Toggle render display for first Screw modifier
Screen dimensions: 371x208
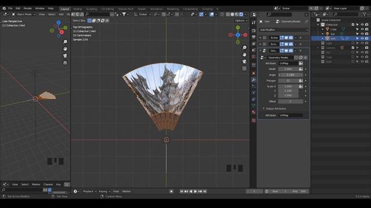coord(291,38)
